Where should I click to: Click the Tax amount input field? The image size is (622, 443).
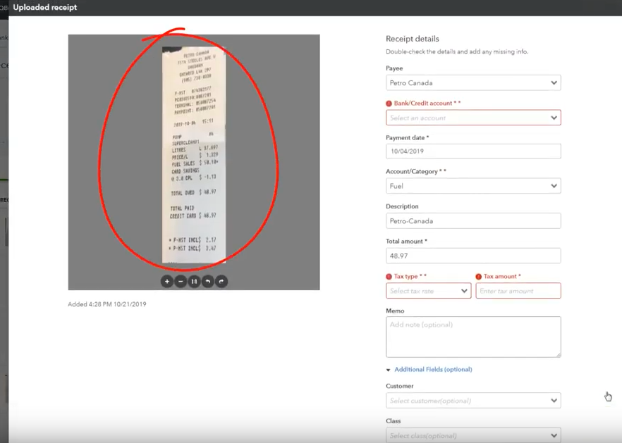pos(518,291)
